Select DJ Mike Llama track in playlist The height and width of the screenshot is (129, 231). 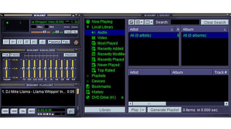click(38, 92)
